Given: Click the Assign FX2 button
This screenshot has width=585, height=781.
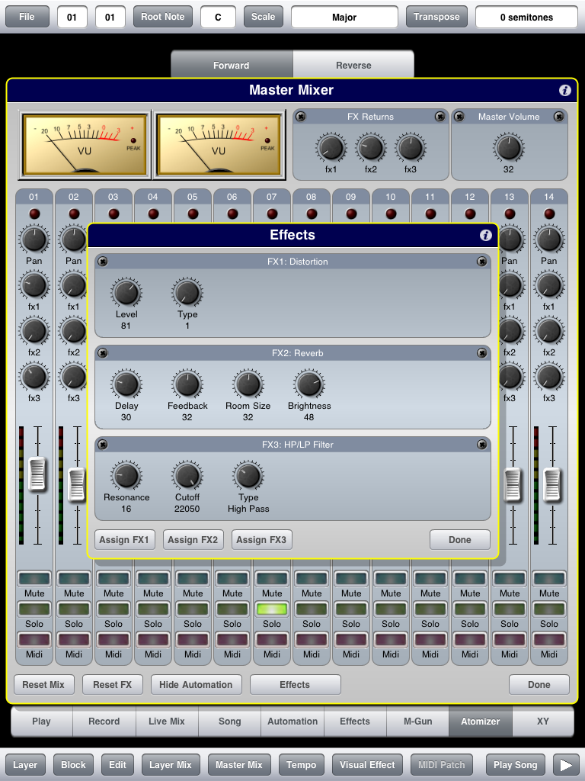Looking at the screenshot, I should (x=193, y=539).
